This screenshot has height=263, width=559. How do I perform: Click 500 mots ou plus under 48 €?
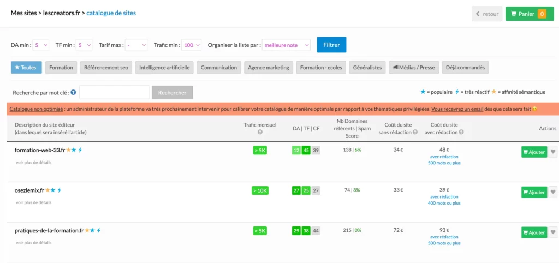pos(444,163)
